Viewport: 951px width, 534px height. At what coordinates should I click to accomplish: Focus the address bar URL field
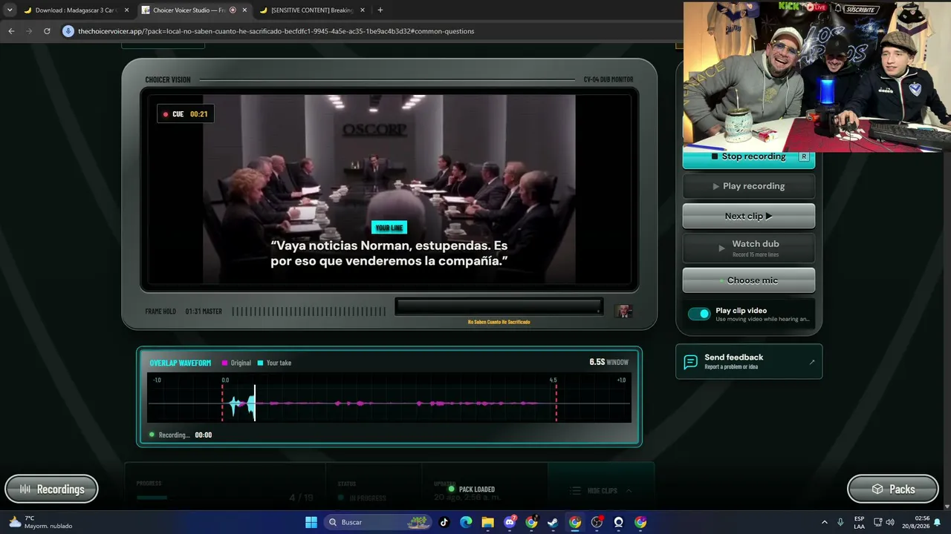276,31
